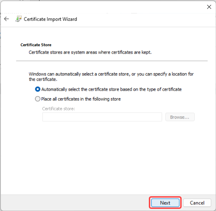Image resolution: width=216 pixels, height=211 pixels.
Task: Click the 'Certificate stores are system areas' description
Action: [x=90, y=52]
